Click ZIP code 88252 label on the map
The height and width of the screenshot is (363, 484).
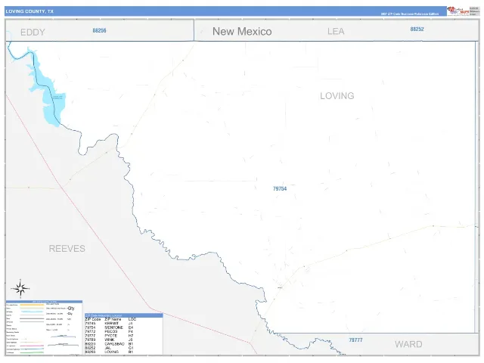click(x=417, y=29)
